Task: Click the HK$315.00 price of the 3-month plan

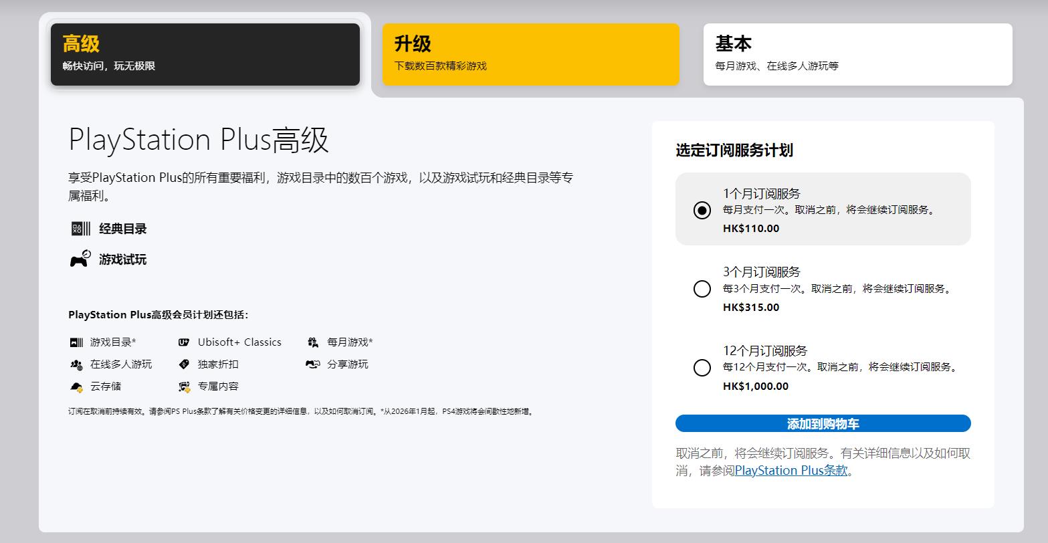Action: pos(750,307)
